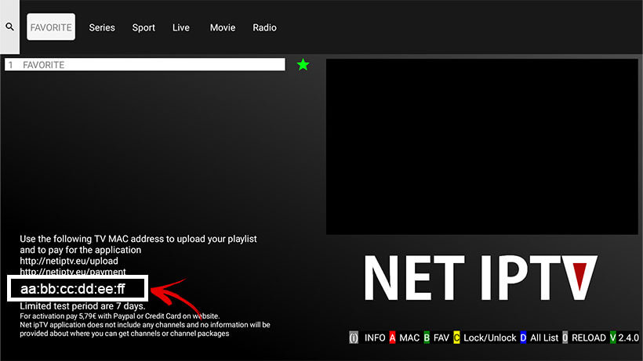Click the blue D key icon
The width and height of the screenshot is (643, 361).
(523, 338)
